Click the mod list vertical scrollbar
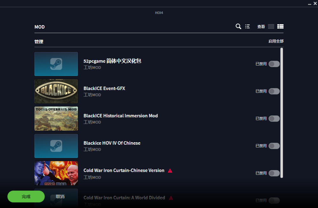318x208 pixels. 281,113
